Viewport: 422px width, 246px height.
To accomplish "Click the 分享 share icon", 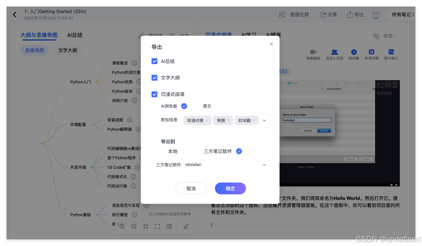I will pyautogui.click(x=323, y=14).
